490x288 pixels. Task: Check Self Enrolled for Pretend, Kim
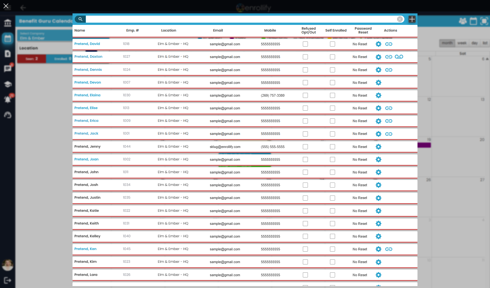tap(333, 262)
